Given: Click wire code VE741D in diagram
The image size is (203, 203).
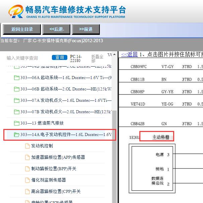Looking at the screenshot, I should (x=138, y=104).
